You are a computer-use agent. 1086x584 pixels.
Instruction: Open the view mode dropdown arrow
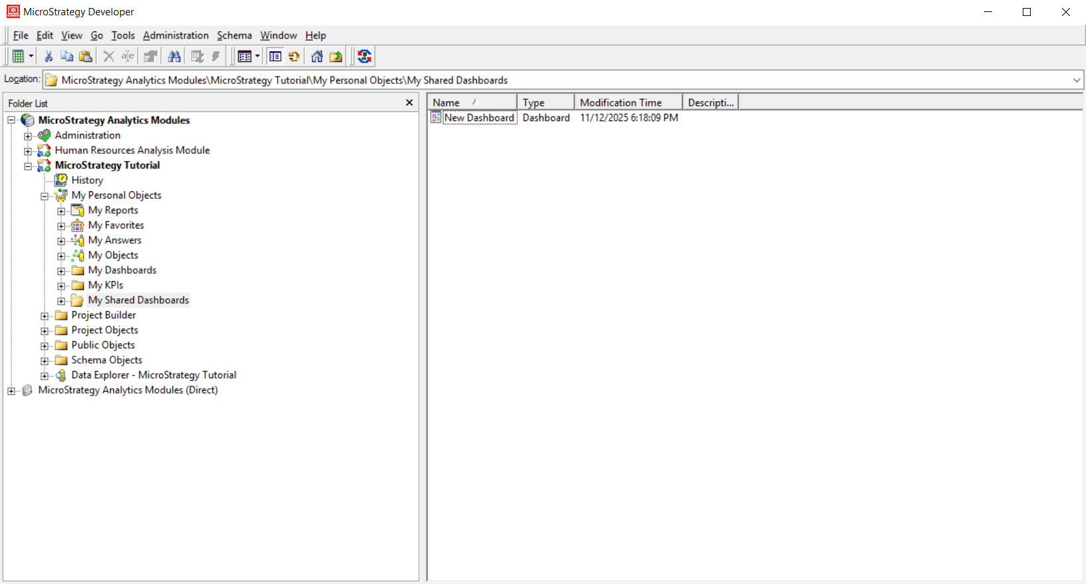(x=257, y=57)
